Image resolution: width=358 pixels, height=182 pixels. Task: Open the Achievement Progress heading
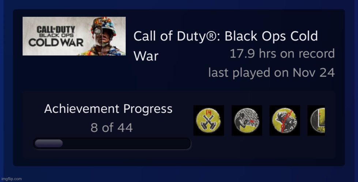(x=108, y=109)
